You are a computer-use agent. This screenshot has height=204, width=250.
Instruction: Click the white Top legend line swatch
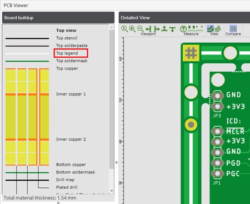pos(27,54)
